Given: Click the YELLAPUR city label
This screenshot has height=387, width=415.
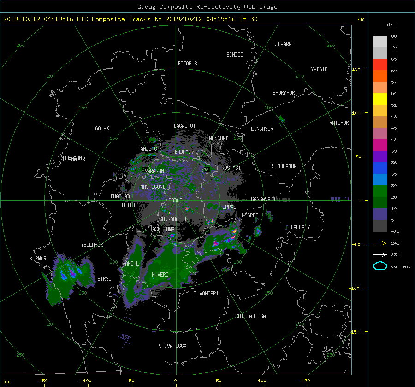Looking at the screenshot, I should pos(92,245).
